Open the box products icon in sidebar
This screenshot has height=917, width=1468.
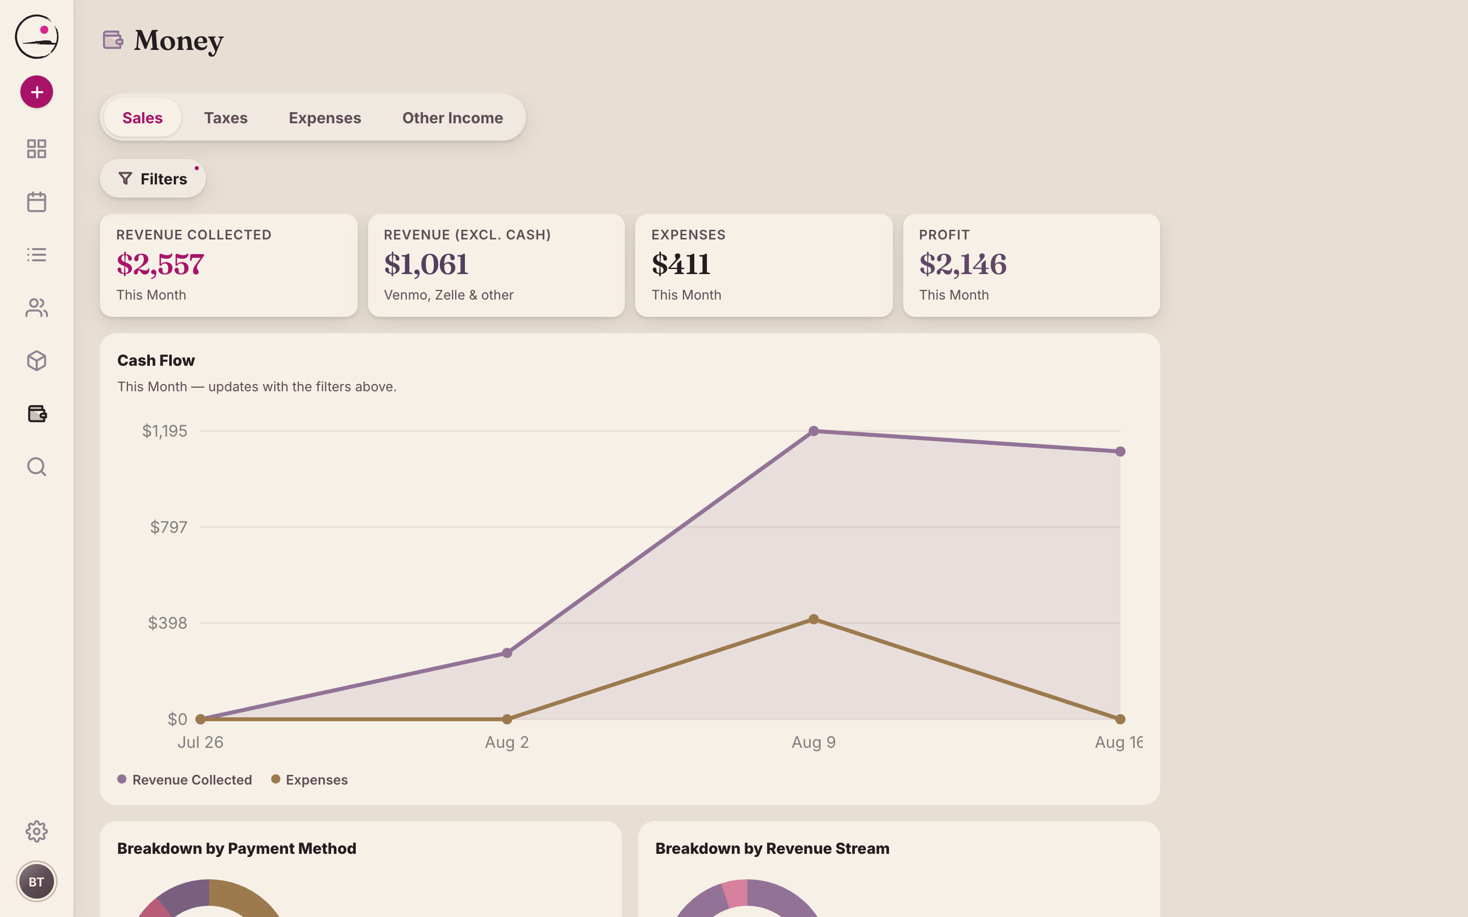(x=36, y=361)
